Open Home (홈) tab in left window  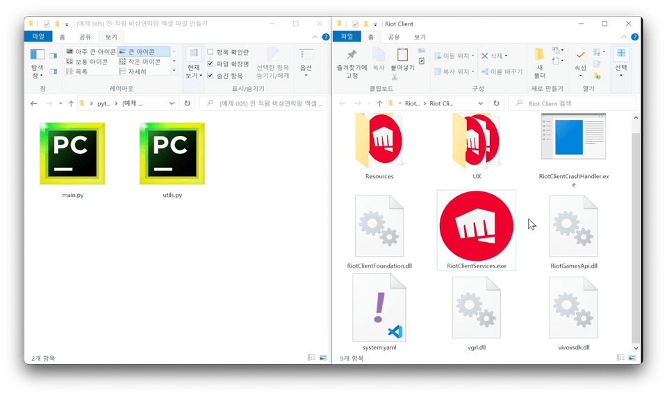(x=62, y=37)
